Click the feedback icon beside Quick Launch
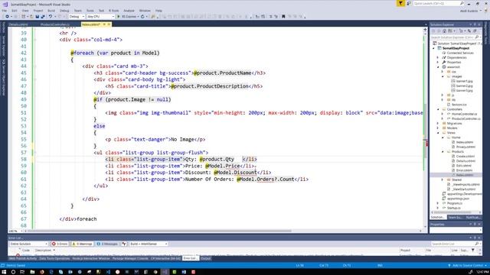Image resolution: width=490 pixels, height=275 pixels. [408, 3]
